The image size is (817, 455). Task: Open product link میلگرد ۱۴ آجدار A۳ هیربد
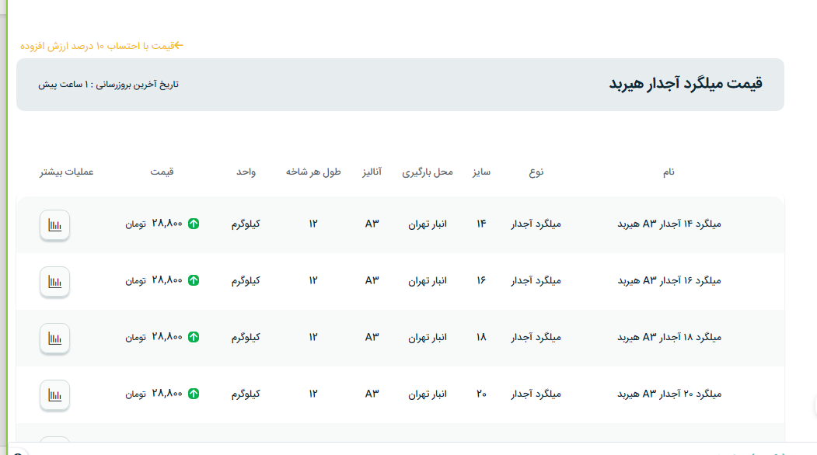(x=669, y=224)
